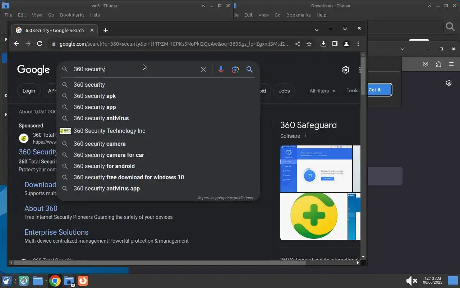The width and height of the screenshot is (460, 288).
Task: Open a new Chrome tab
Action: click(105, 30)
